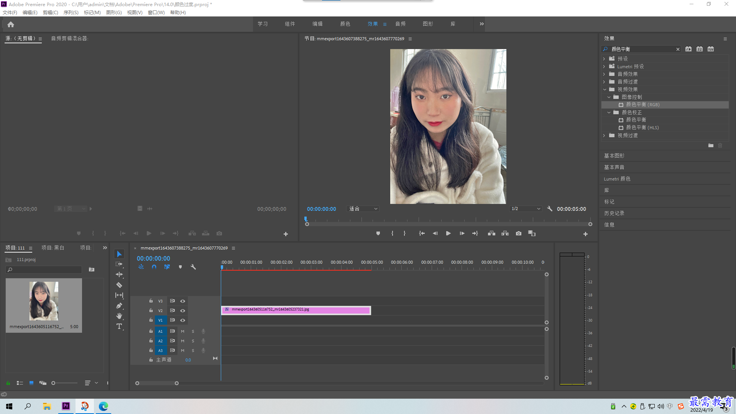Open the 序列(S) menu
Screen dimensions: 736x414
[x=71, y=12]
